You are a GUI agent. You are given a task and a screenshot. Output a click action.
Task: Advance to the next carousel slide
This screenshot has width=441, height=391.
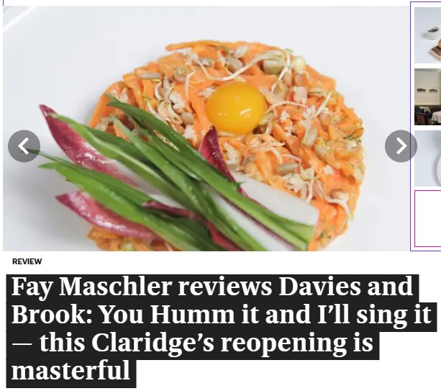tap(401, 146)
